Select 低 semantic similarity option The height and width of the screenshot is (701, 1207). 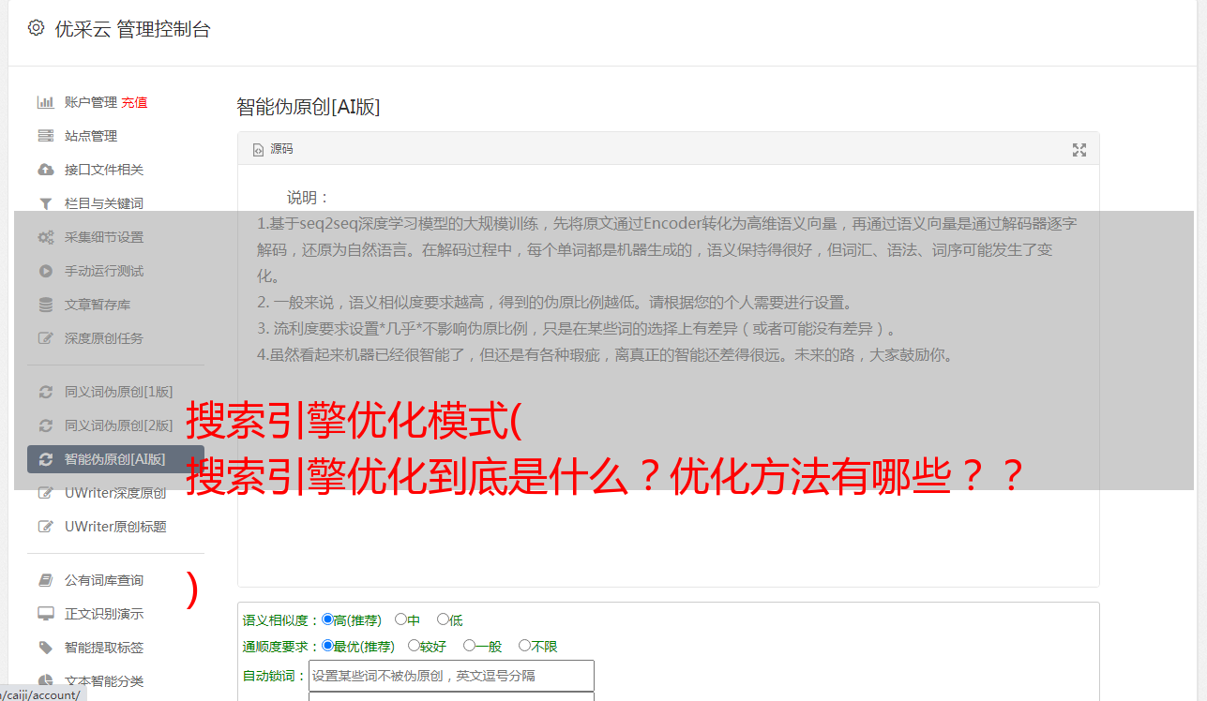tap(444, 619)
